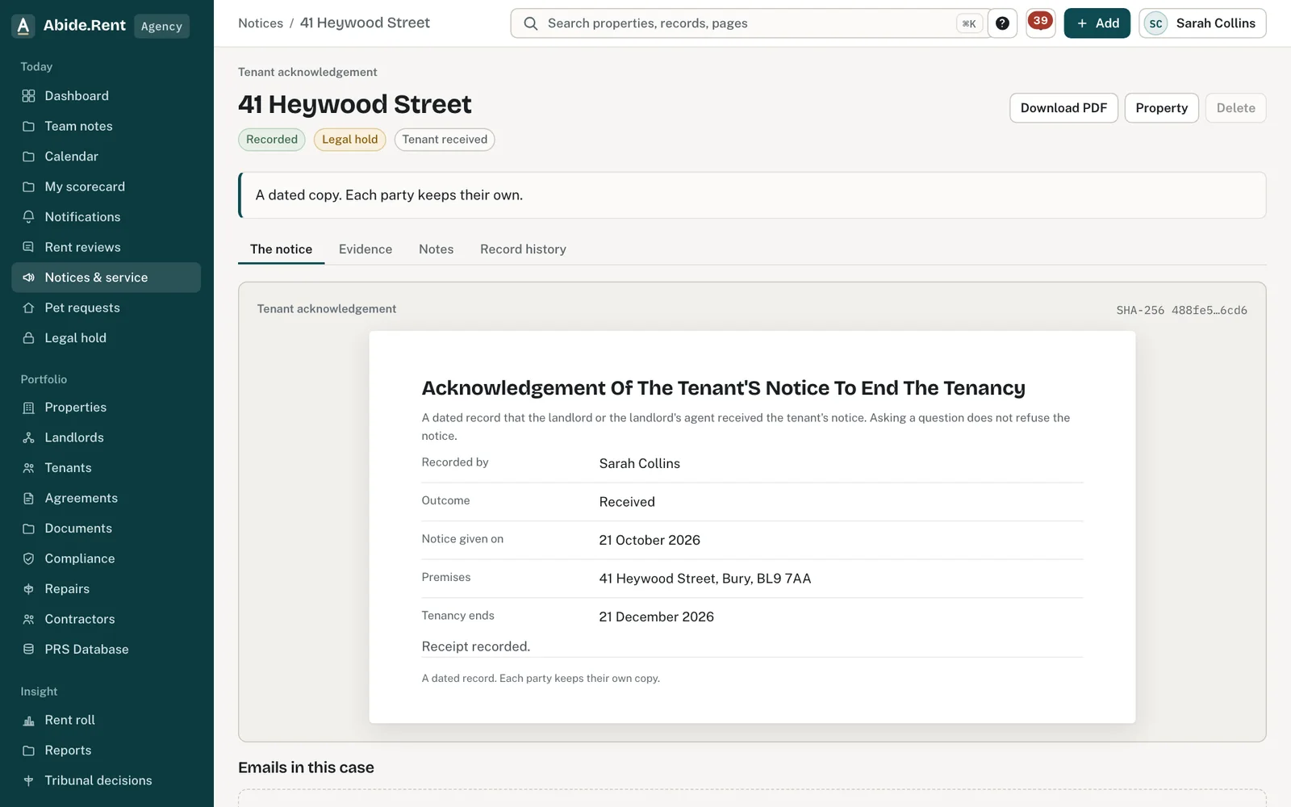Open Dashboard via its grid icon
1291x807 pixels.
click(x=28, y=96)
